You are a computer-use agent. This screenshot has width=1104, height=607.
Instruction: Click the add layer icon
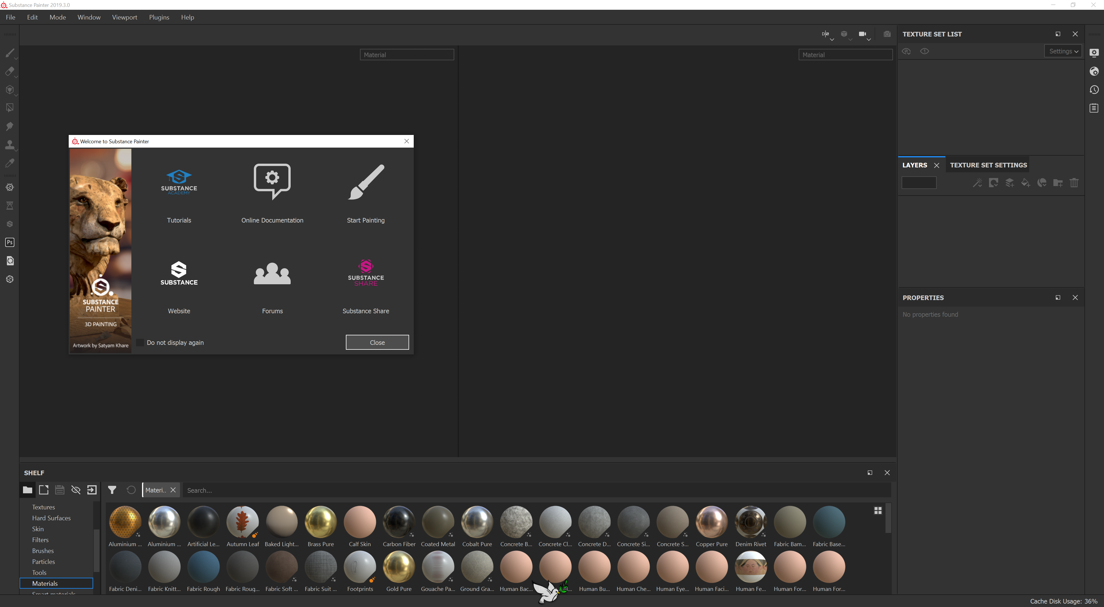[x=1010, y=183]
